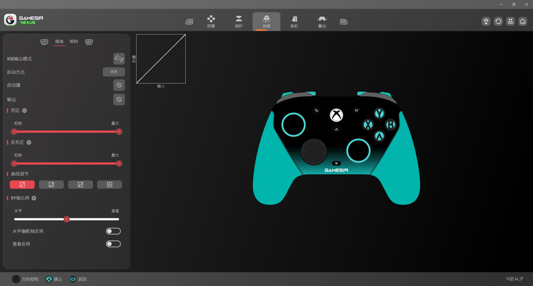Click the Y button on controller image
533x286 pixels.
pos(379,113)
